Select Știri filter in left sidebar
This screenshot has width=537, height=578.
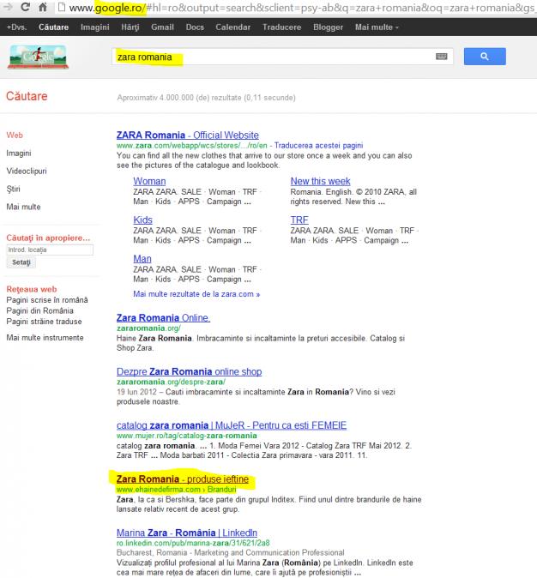(13, 190)
